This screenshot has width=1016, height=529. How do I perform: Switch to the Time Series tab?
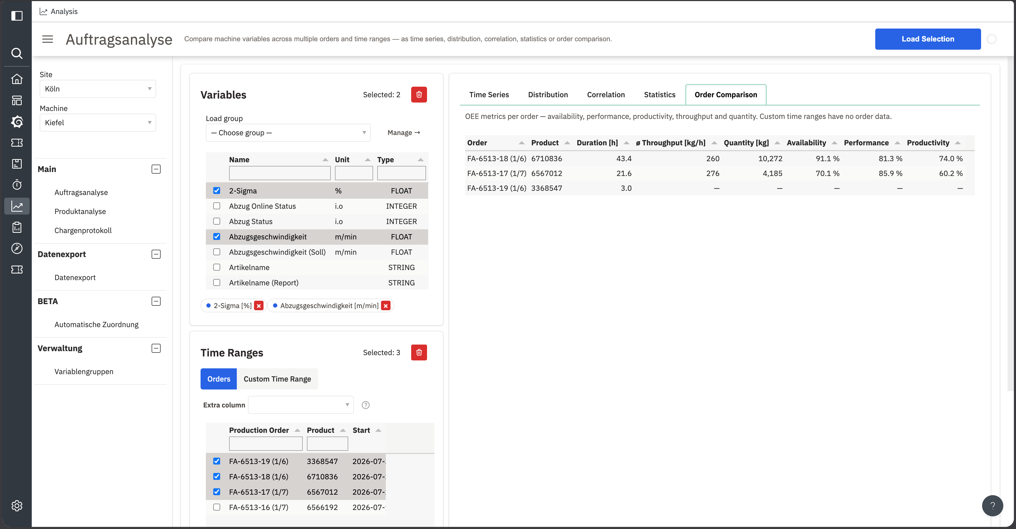489,95
